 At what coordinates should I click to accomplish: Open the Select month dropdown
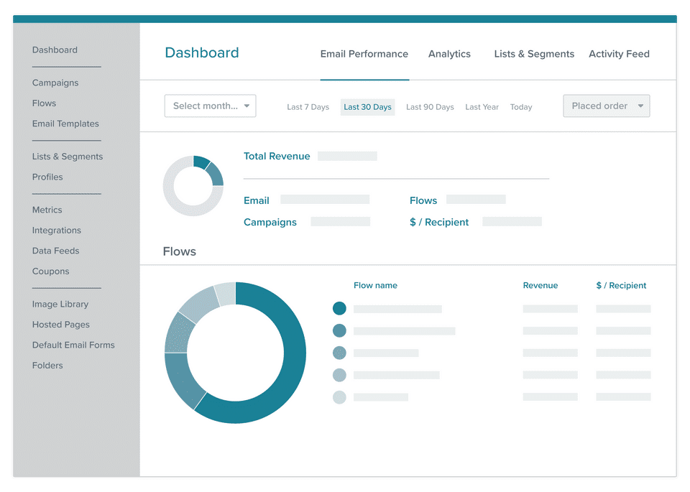(x=211, y=106)
